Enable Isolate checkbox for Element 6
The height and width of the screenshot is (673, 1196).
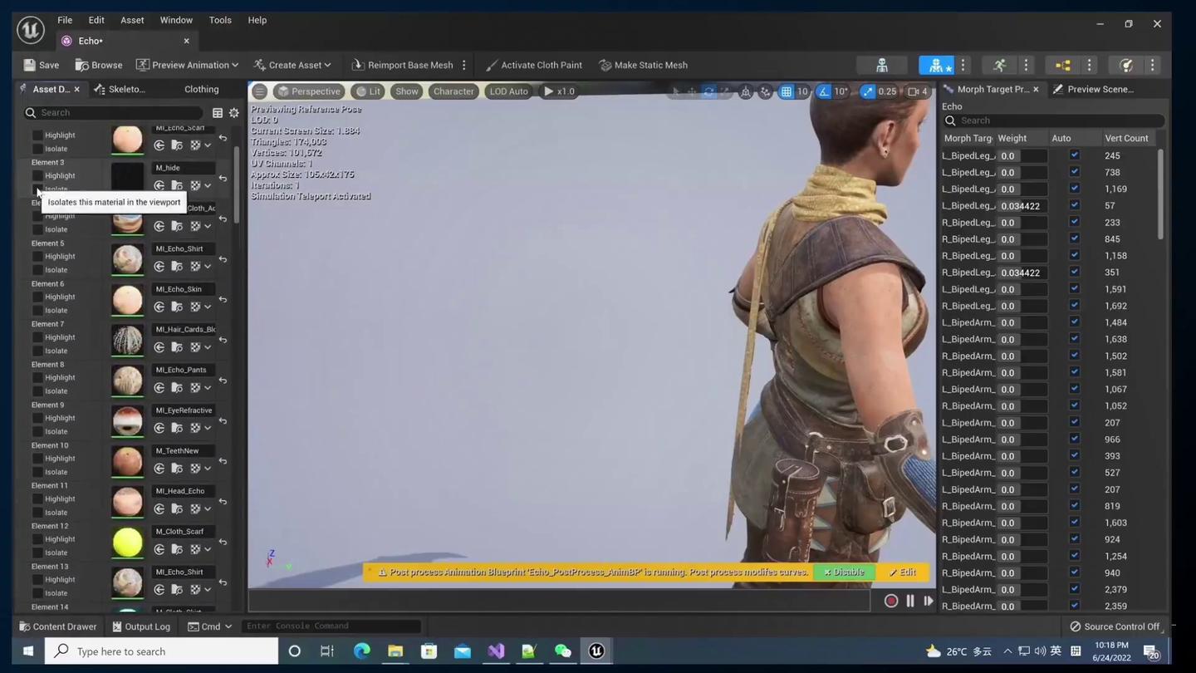pos(37,310)
